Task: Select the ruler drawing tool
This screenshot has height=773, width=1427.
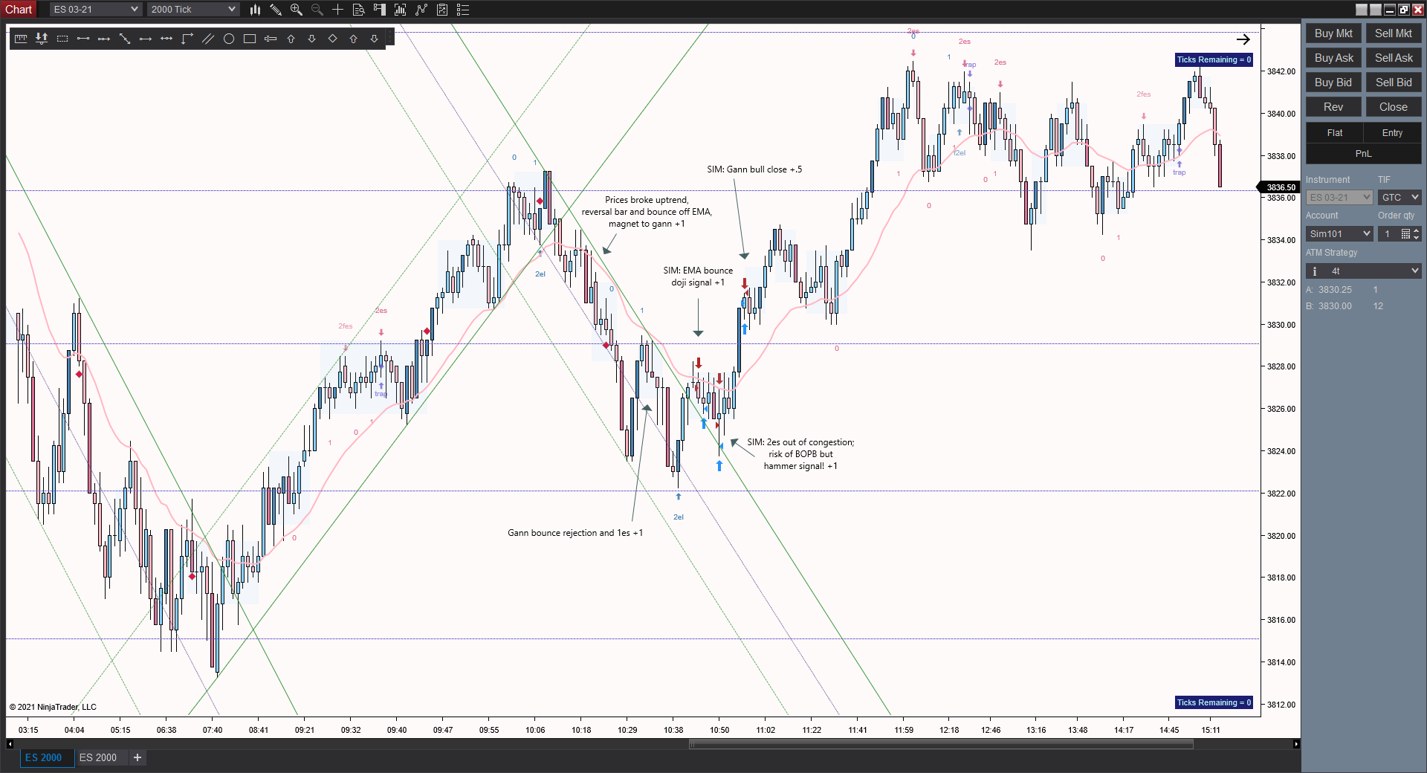Action: point(21,39)
